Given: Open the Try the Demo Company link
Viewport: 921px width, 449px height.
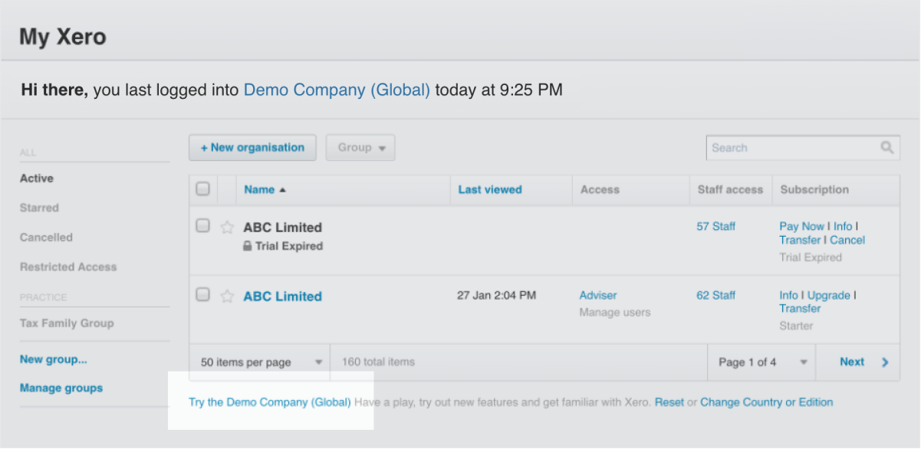Looking at the screenshot, I should [270, 402].
